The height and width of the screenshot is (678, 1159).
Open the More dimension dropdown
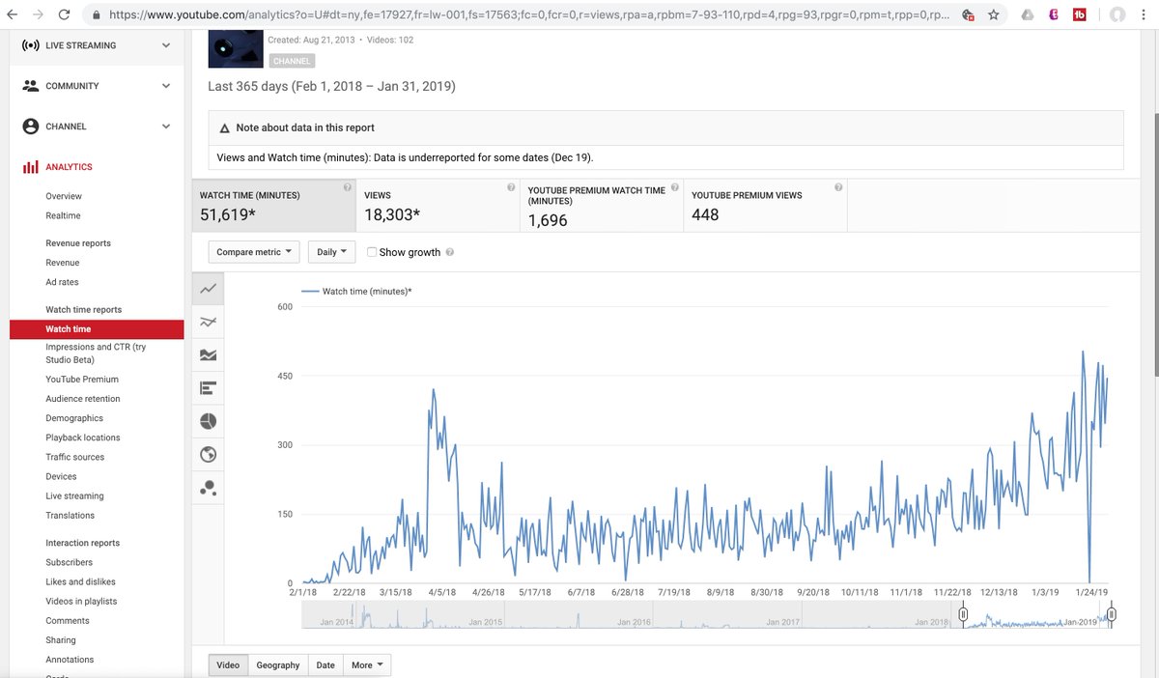click(367, 664)
